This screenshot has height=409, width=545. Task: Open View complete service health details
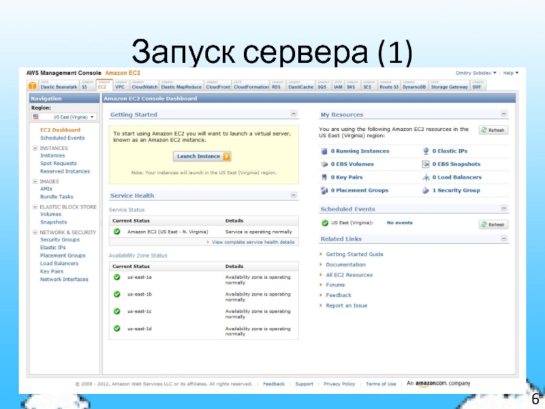tap(253, 242)
